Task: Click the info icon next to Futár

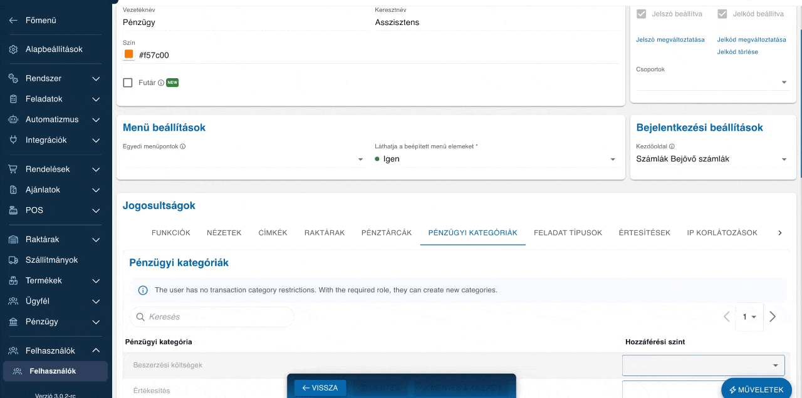Action: pyautogui.click(x=161, y=83)
